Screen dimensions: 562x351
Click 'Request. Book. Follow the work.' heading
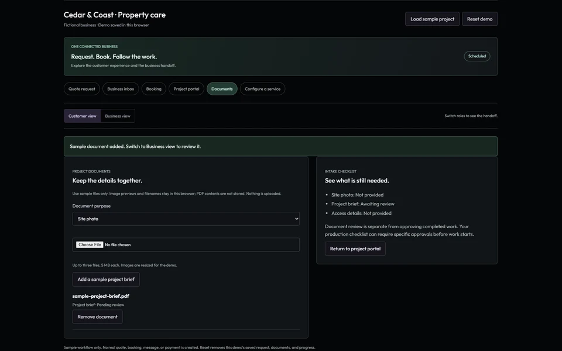pos(114,57)
